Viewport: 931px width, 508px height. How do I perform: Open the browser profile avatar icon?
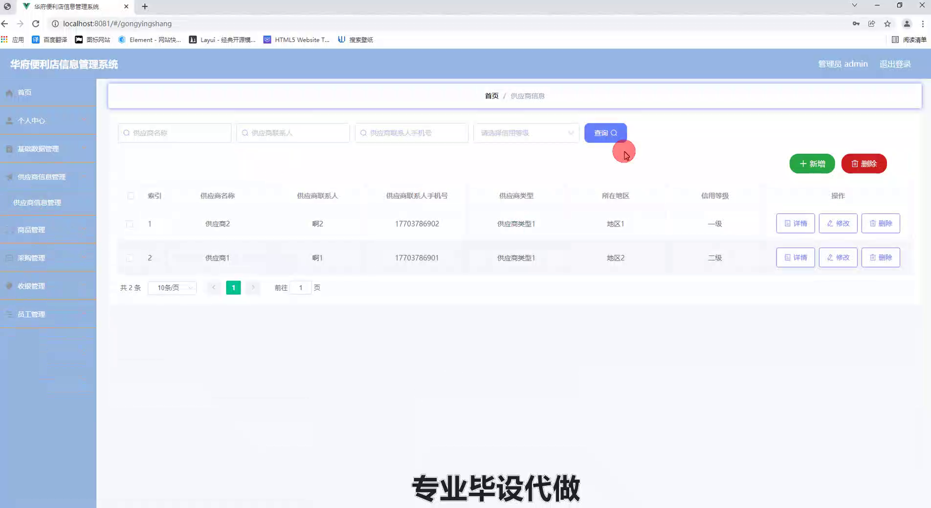tap(907, 23)
